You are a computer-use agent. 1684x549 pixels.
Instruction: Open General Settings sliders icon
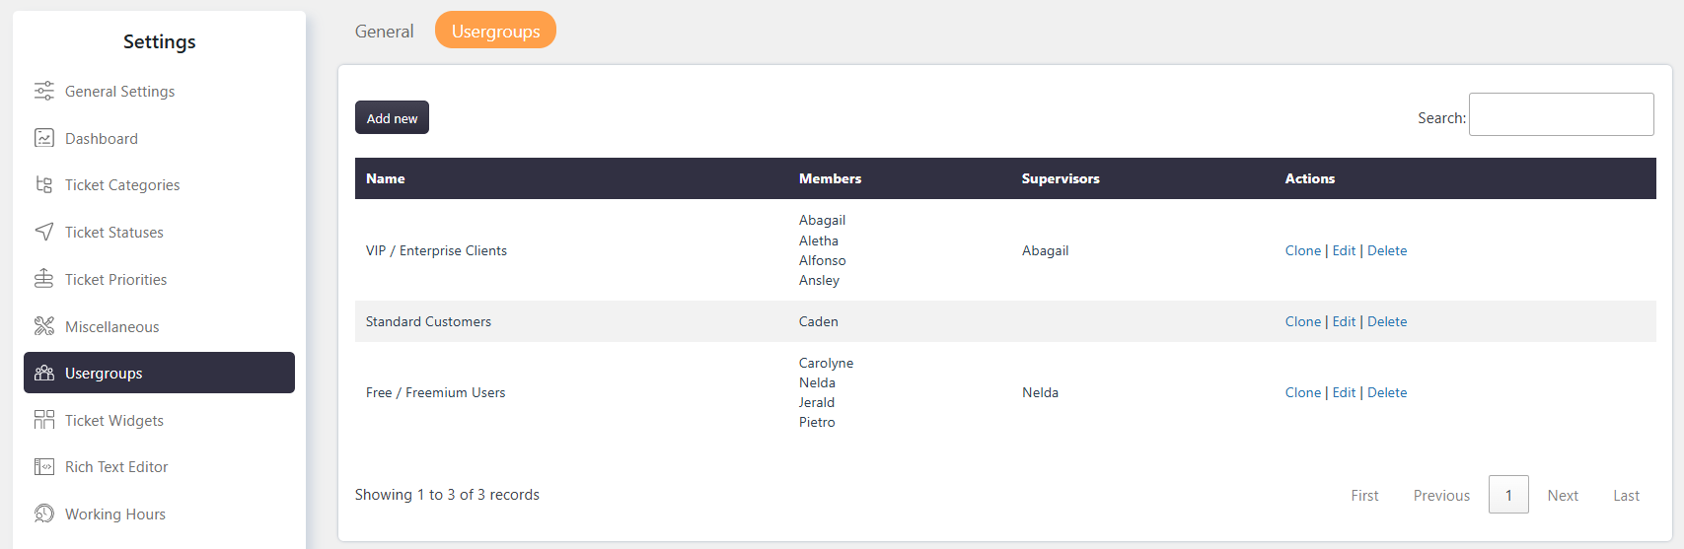(x=44, y=91)
